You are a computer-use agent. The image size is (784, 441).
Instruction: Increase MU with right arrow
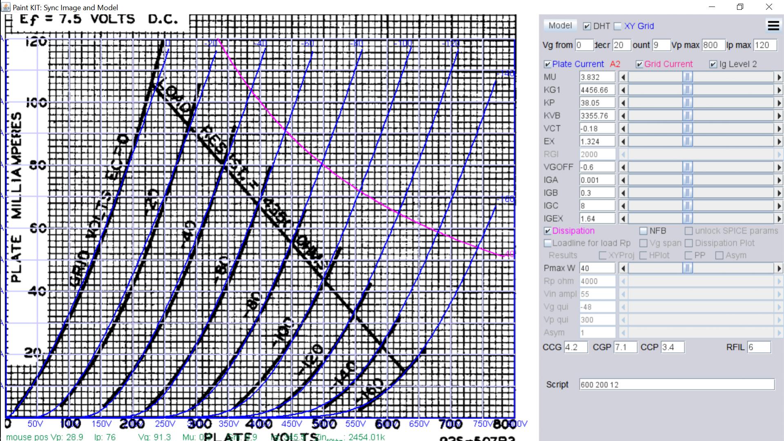point(779,77)
